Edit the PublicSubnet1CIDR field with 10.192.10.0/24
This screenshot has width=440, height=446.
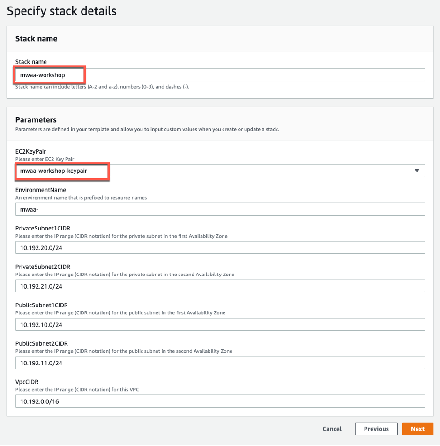point(219,325)
